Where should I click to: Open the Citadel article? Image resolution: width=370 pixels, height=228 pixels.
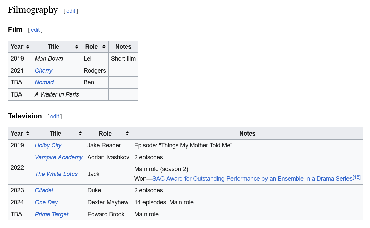pyautogui.click(x=44, y=190)
